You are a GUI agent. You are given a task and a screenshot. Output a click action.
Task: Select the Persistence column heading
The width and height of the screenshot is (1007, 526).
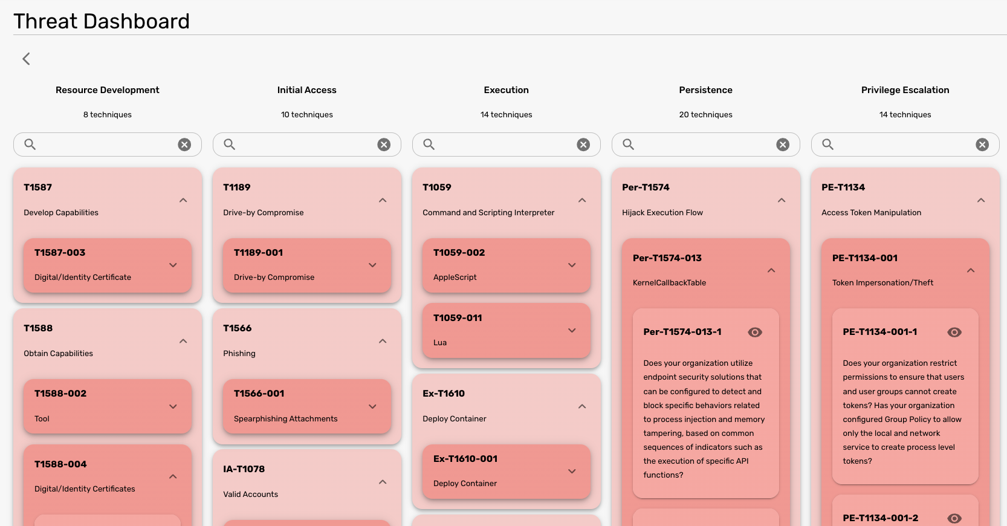[x=705, y=90]
